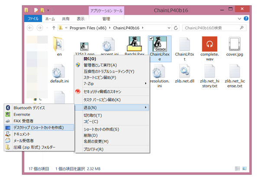The width and height of the screenshot is (260, 180).
Task: Click the new folder quick access icon
Action: coord(42,10)
